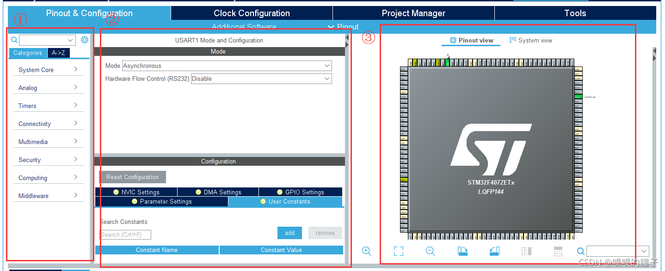Expand the Security category
The image size is (665, 271).
[48, 160]
